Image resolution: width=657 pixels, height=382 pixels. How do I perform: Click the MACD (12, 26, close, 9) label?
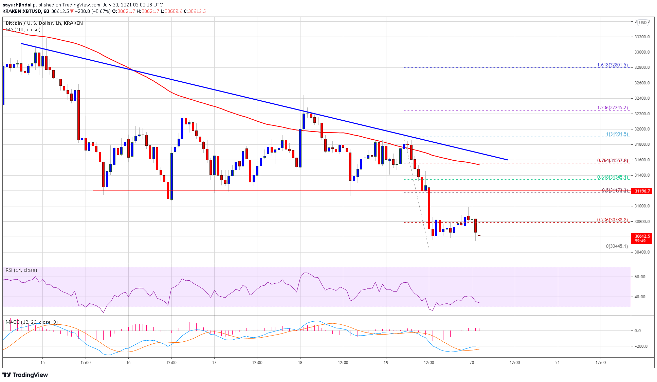point(32,322)
